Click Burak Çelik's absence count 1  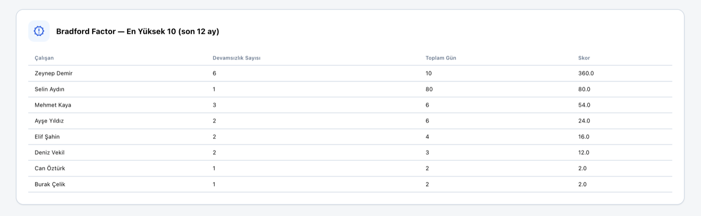214,184
